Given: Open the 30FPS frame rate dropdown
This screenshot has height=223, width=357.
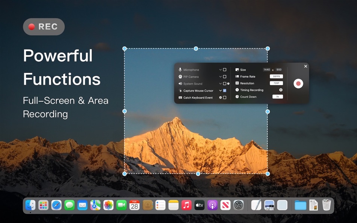Looking at the screenshot, I should (276, 77).
